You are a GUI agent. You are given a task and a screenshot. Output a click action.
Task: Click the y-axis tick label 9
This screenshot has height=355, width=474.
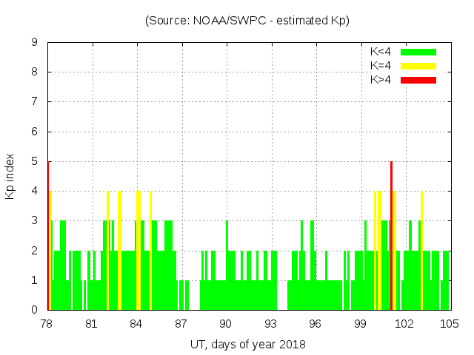(35, 42)
